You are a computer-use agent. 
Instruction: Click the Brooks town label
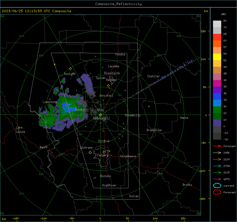click(x=187, y=185)
